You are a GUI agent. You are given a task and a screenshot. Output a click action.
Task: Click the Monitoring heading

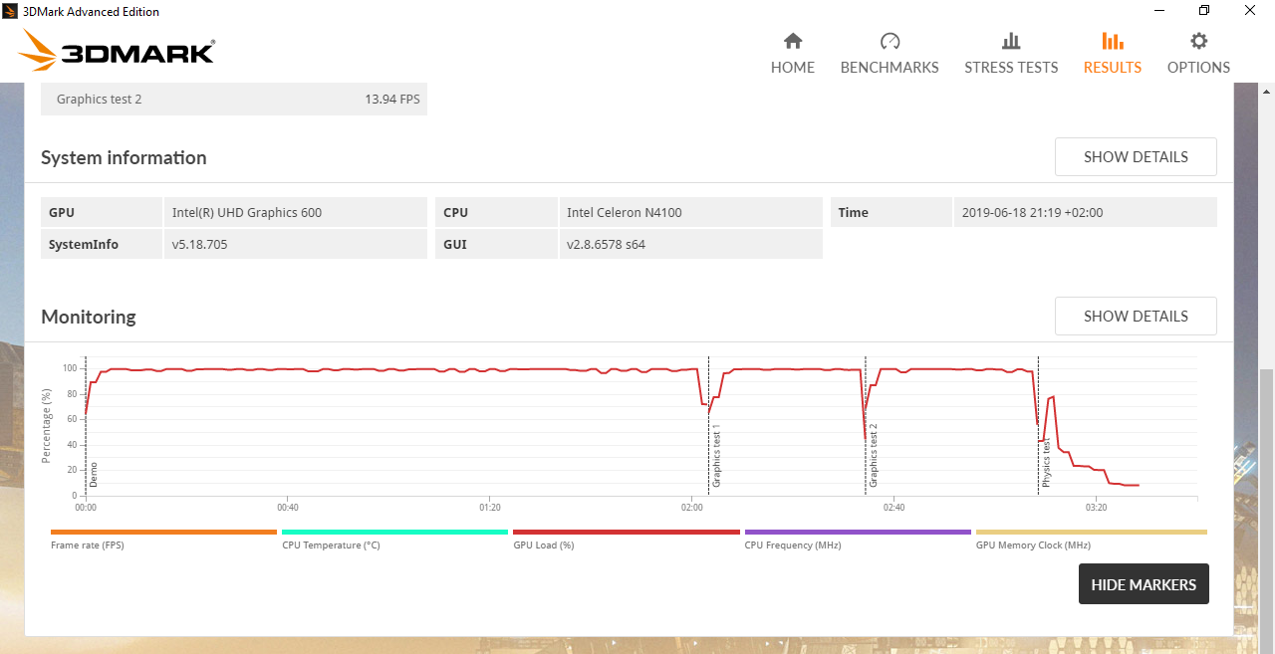click(x=89, y=317)
